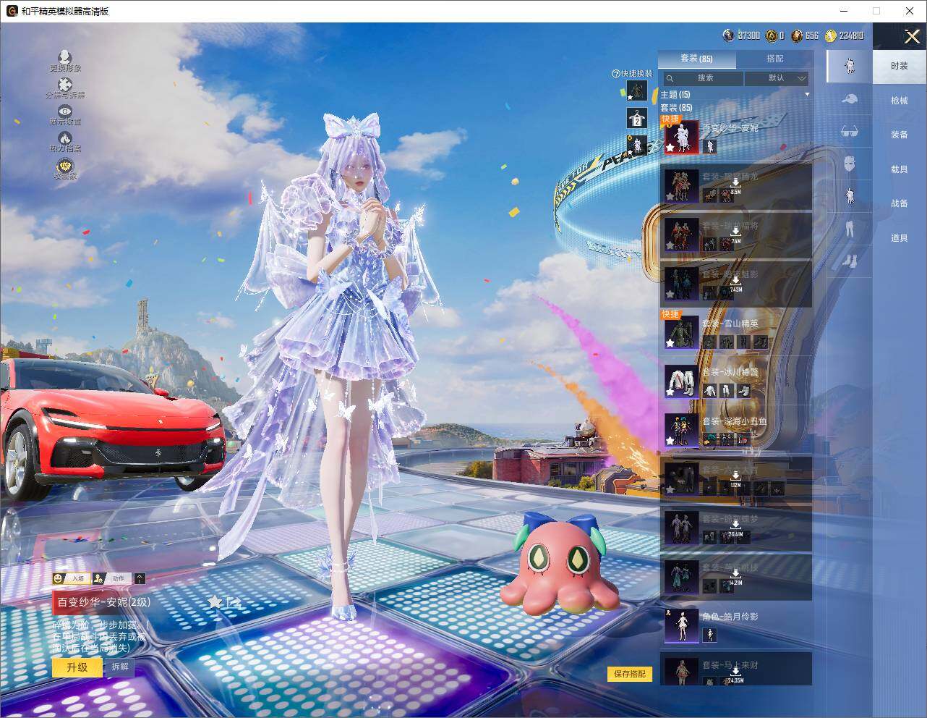Screen dimensions: 927x718
Task: Collapse the 主题 (15) section arrow
Action: click(x=807, y=95)
